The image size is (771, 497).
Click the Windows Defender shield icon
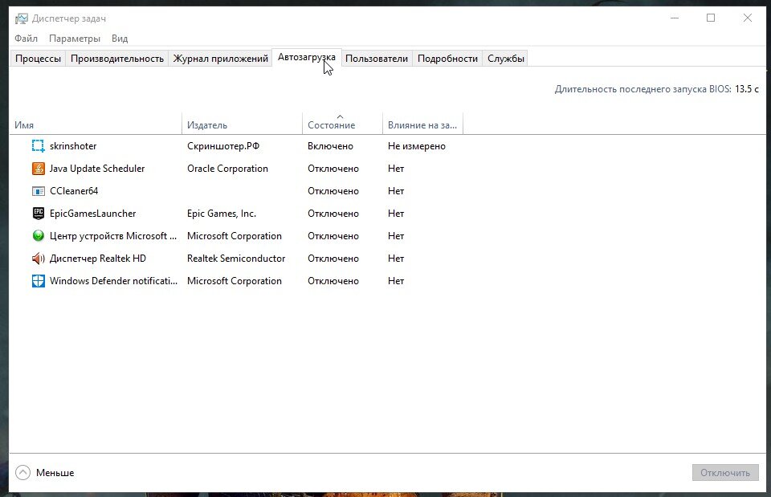pyautogui.click(x=39, y=281)
